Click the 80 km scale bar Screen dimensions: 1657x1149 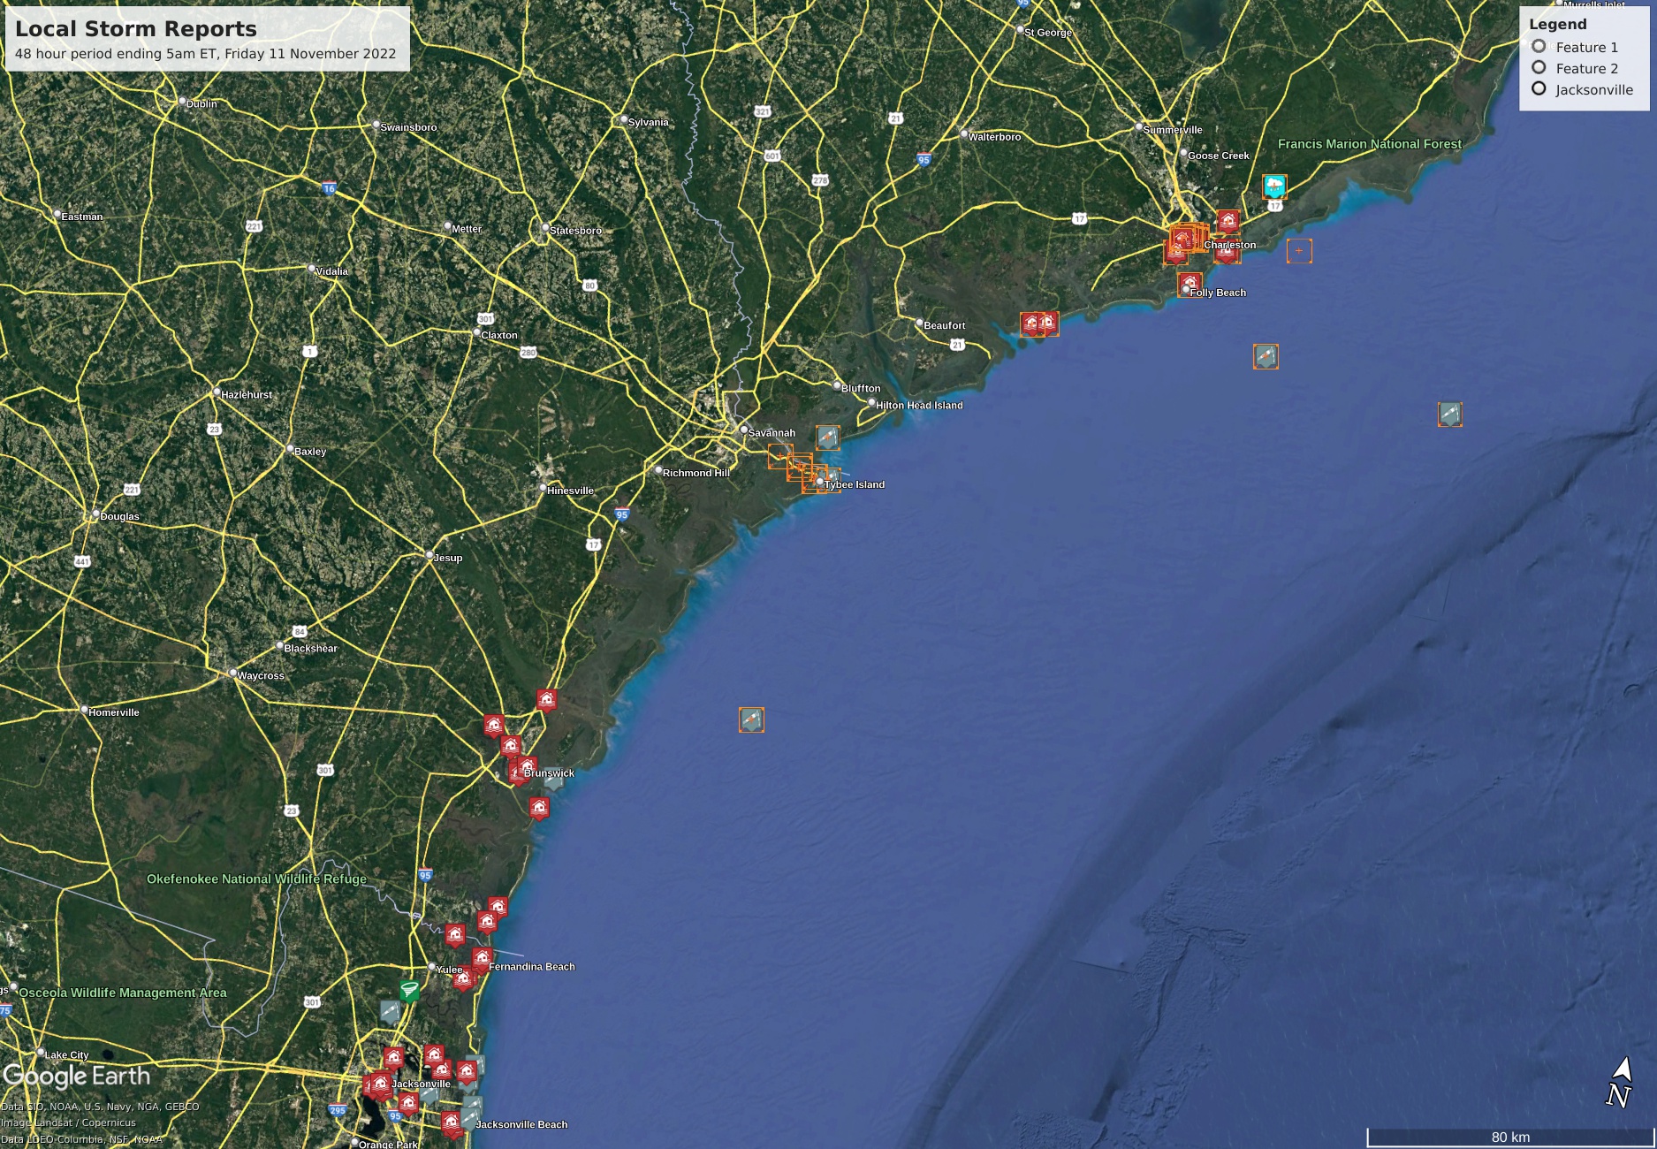(x=1509, y=1137)
